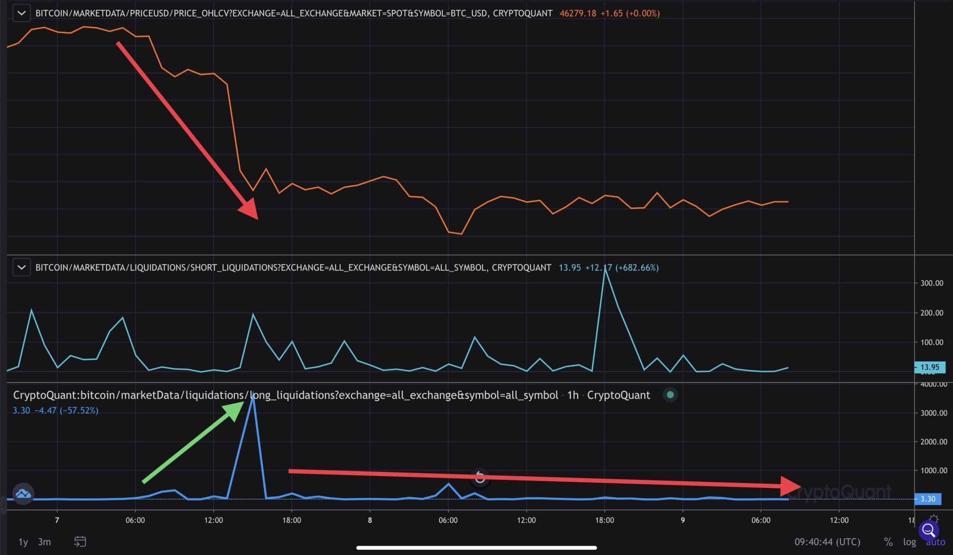Click the 1000.00 price scale label

point(934,470)
